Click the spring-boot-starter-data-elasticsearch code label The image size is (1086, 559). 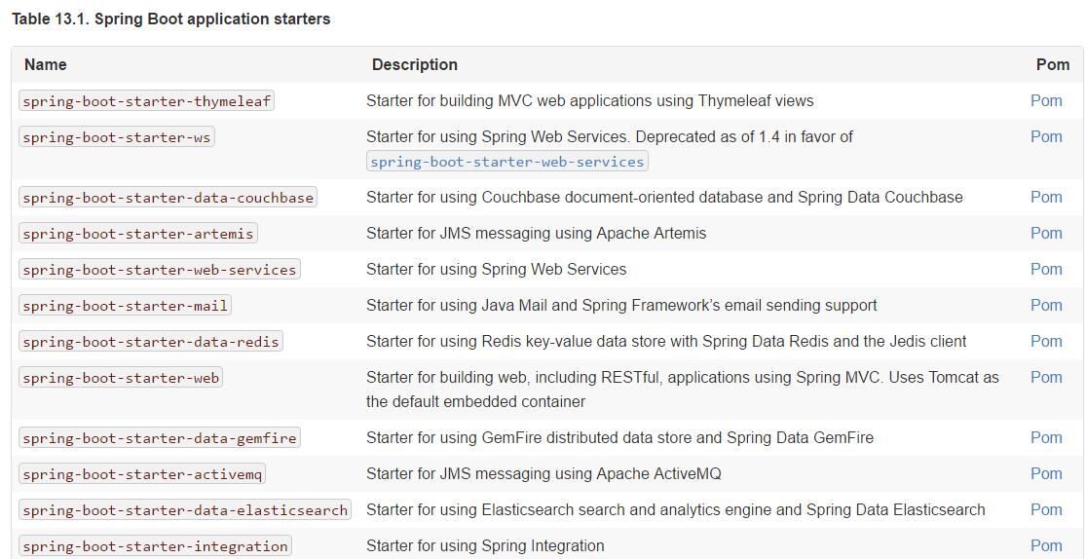tap(185, 510)
